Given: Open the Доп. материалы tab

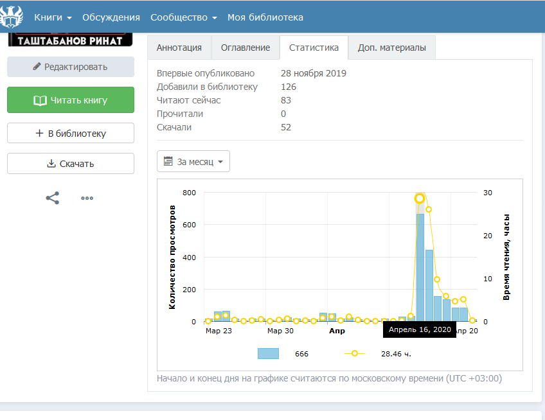Looking at the screenshot, I should [x=391, y=48].
